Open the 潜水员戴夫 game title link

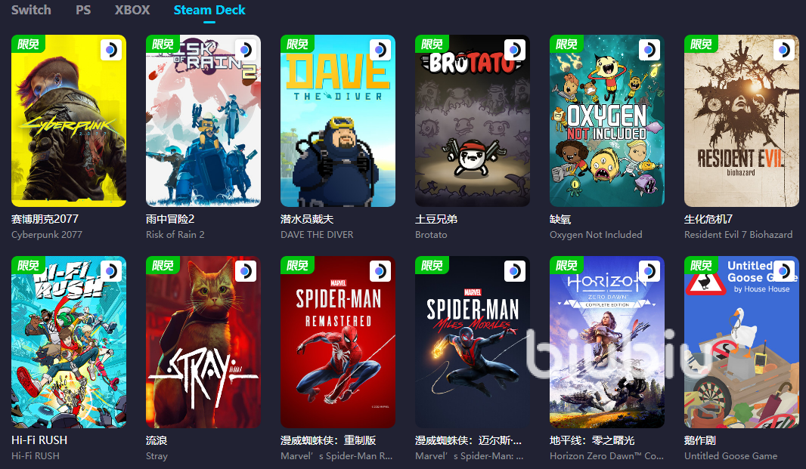307,219
